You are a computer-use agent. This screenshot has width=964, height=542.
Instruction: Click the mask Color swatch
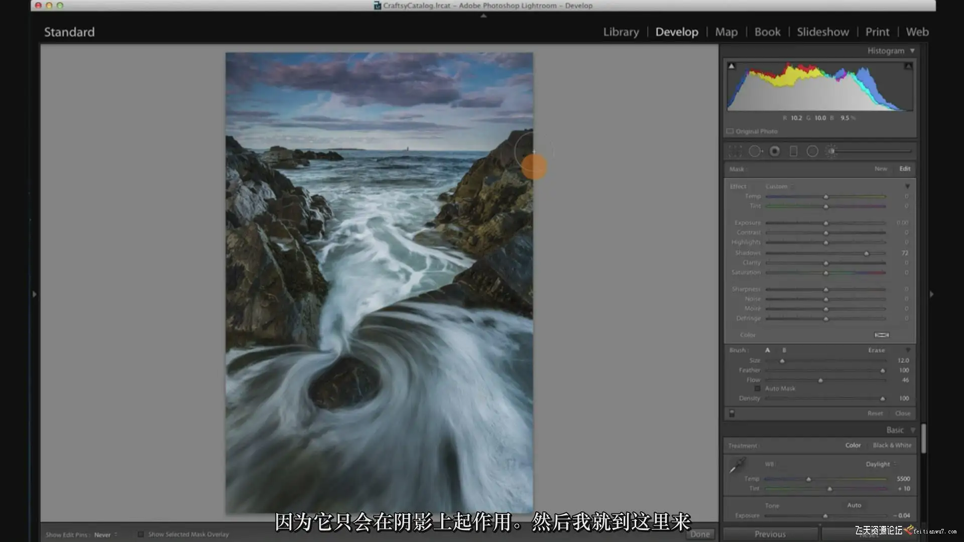(x=882, y=335)
